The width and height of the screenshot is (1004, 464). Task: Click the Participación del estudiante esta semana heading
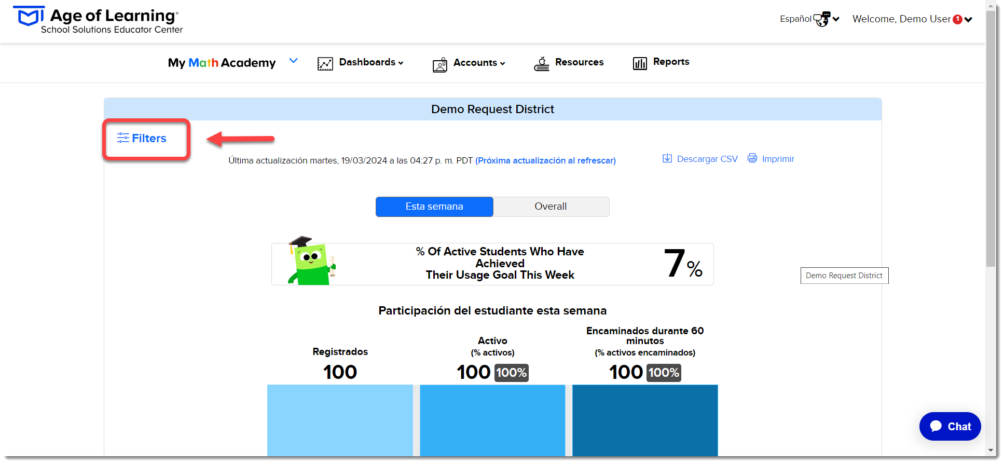[492, 310]
